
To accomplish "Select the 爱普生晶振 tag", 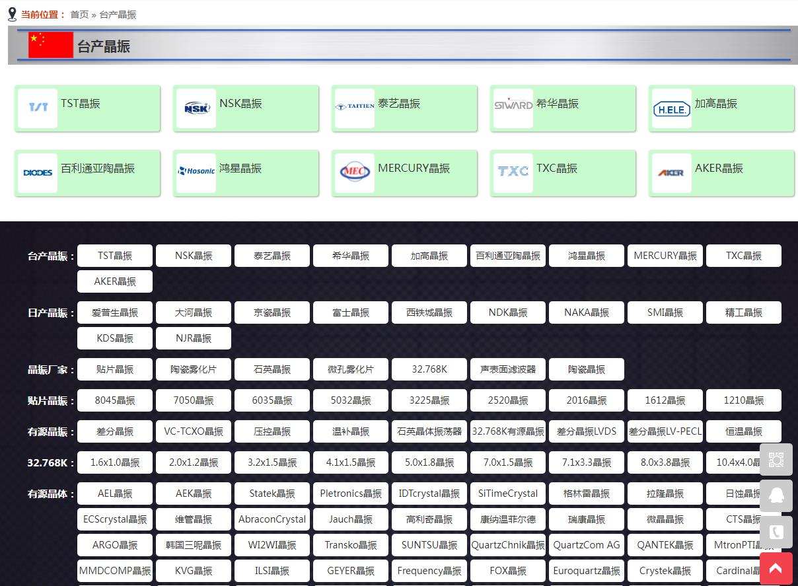I will pos(115,312).
